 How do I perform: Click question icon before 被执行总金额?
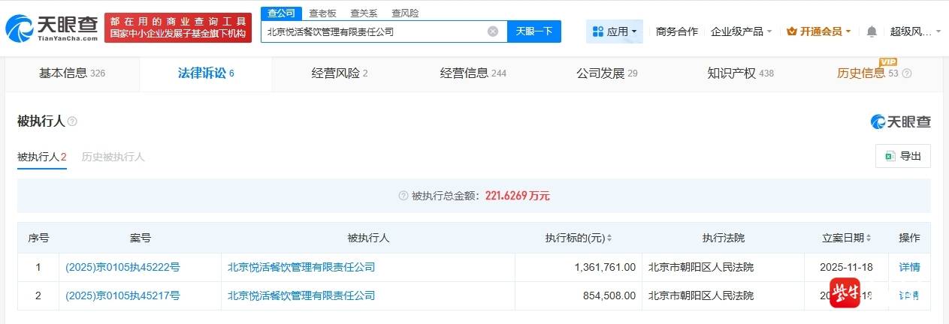tap(403, 196)
